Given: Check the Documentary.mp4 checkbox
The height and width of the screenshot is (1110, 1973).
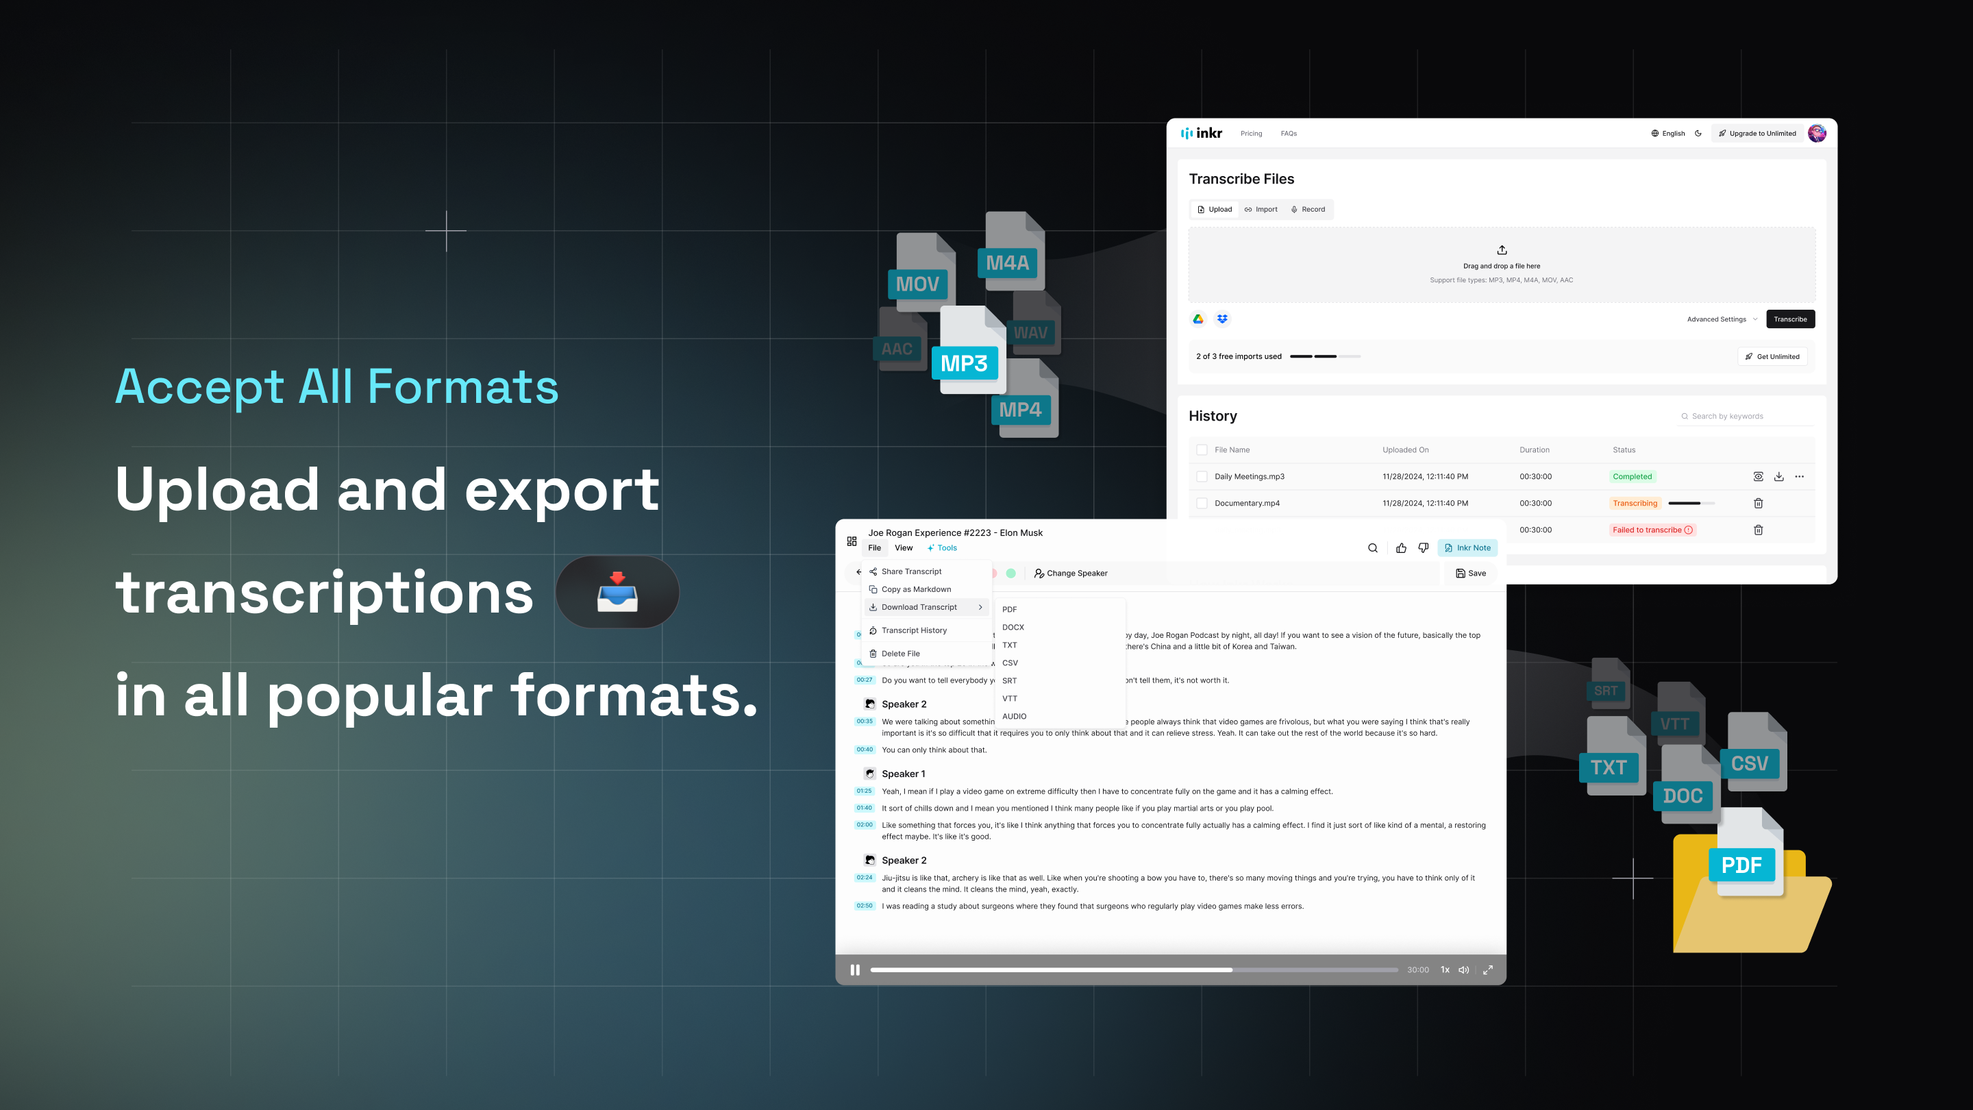Looking at the screenshot, I should coord(1202,504).
